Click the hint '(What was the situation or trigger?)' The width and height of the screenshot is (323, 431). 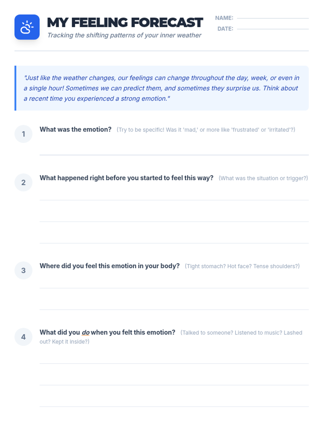click(263, 178)
